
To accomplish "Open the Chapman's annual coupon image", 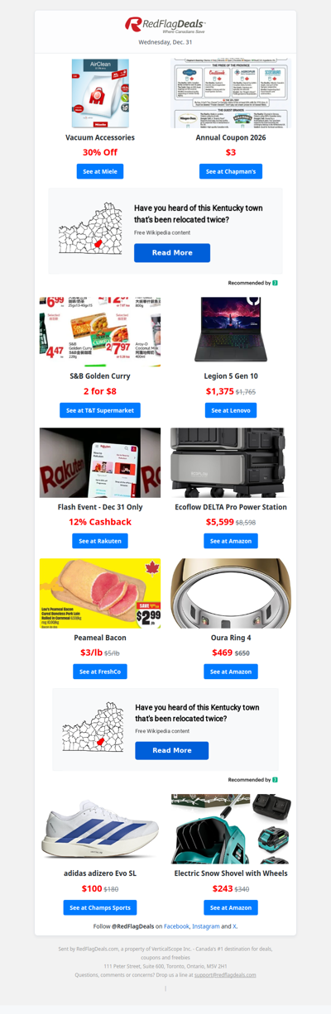I will [231, 93].
